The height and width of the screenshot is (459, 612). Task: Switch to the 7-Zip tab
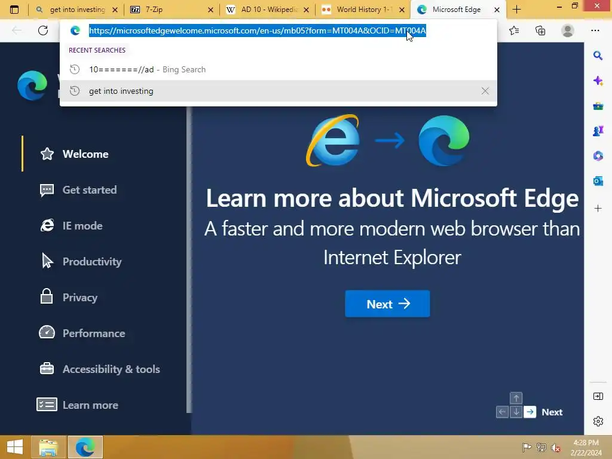(172, 10)
